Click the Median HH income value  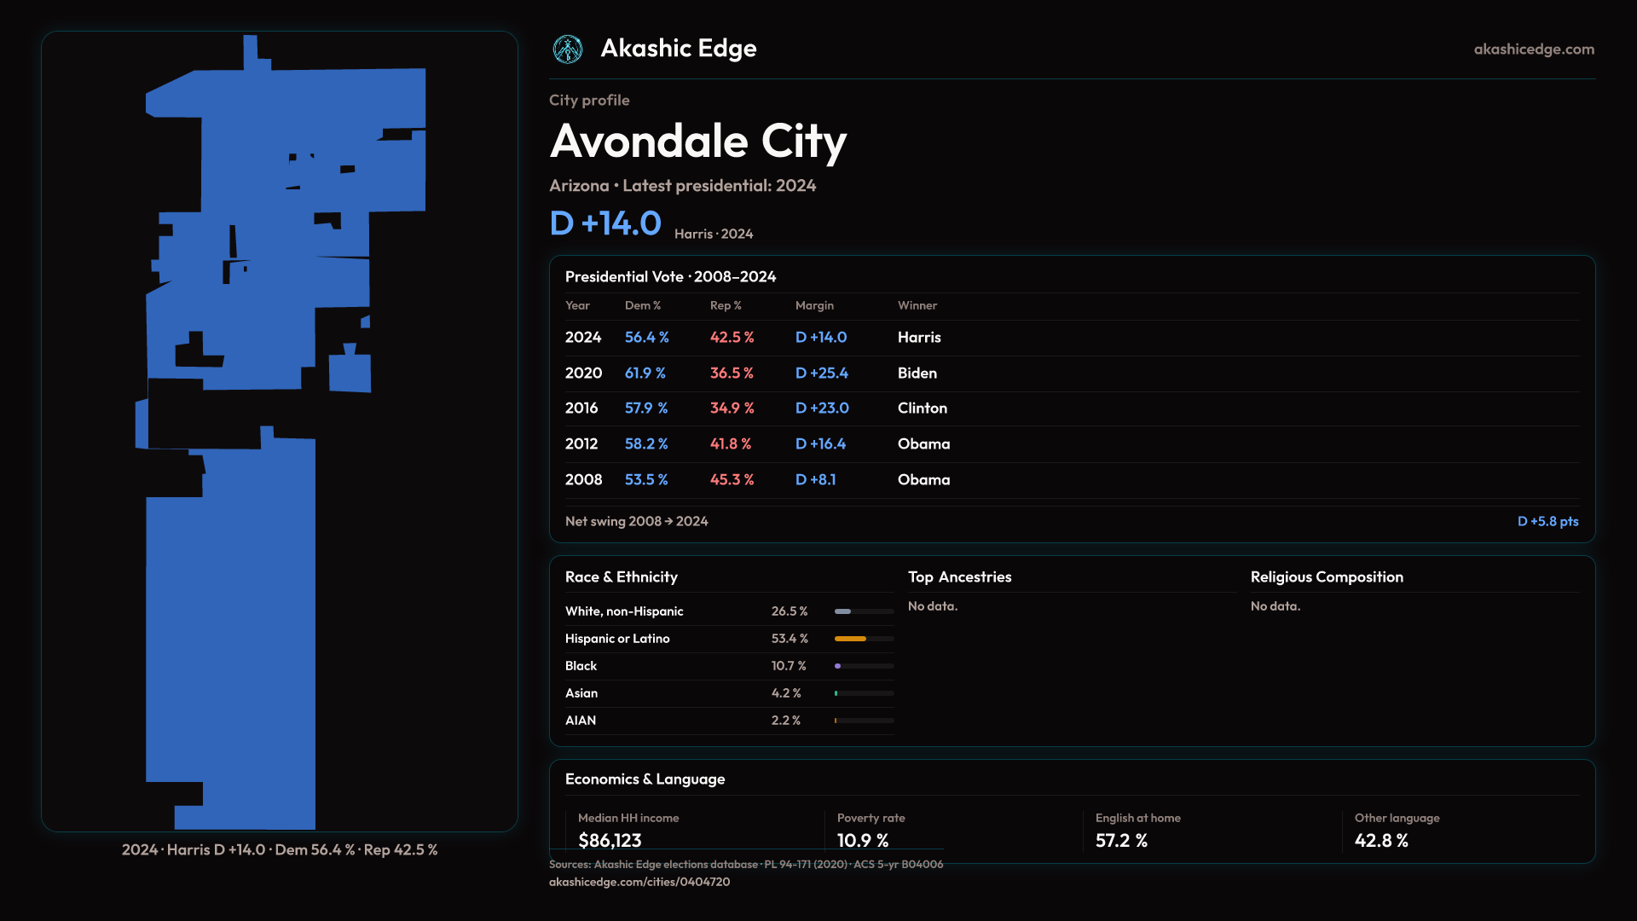(x=610, y=840)
